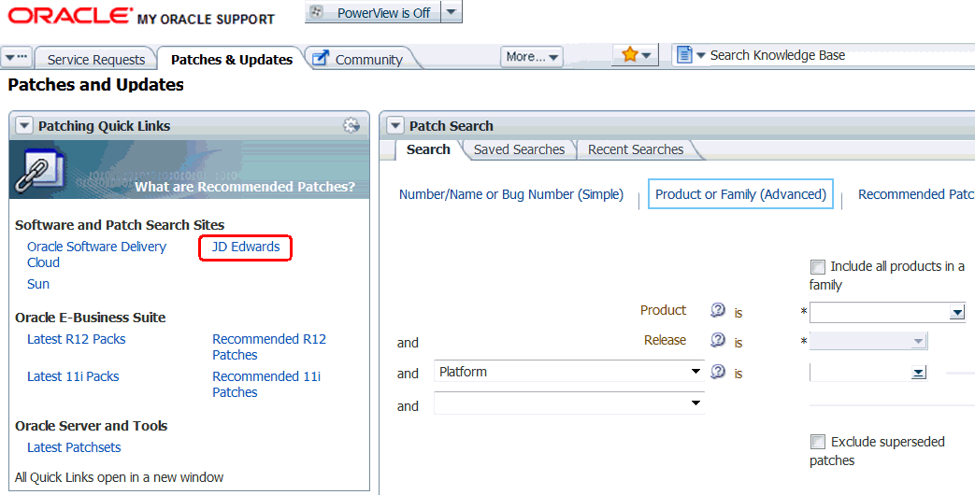Click the chain link banner icon

coord(40,170)
